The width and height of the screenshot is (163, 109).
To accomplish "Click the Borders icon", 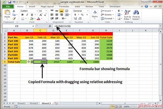I will pos(23,19).
